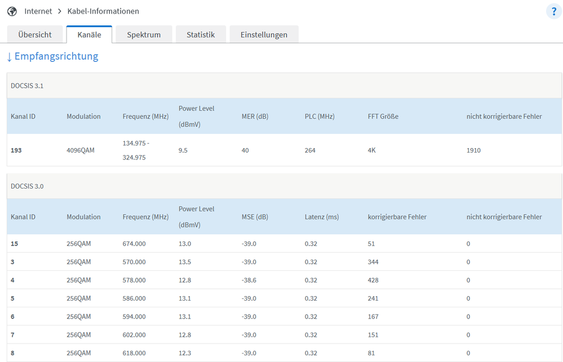Click the Internet breadcrumb link
This screenshot has height=362, width=563.
point(38,11)
